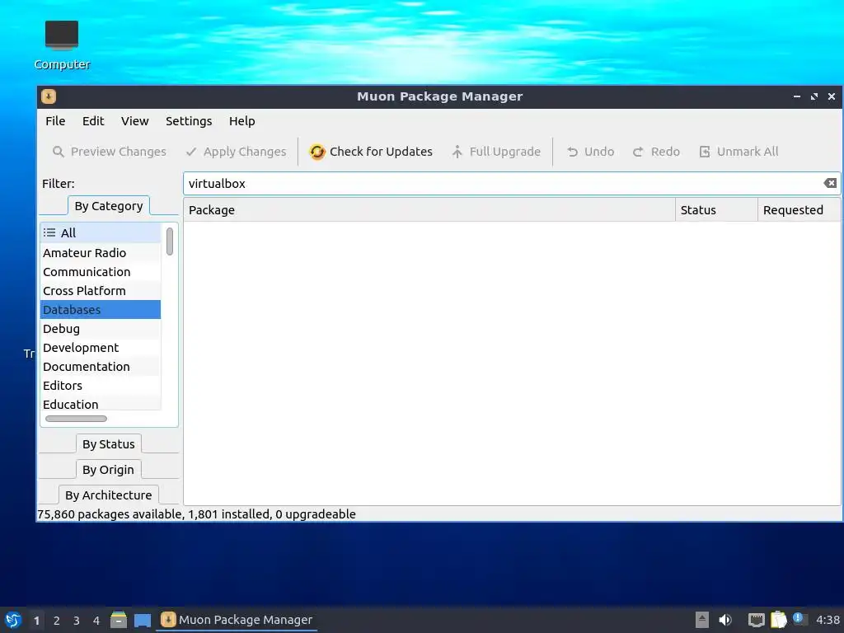Image resolution: width=844 pixels, height=633 pixels.
Task: Clear the virtualbox search text
Action: pyautogui.click(x=830, y=184)
